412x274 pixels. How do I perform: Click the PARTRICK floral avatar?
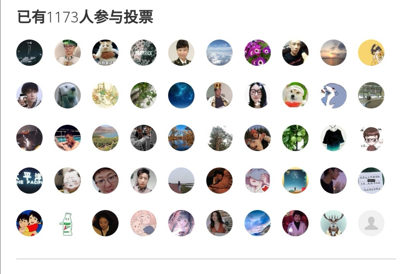[x=143, y=53]
